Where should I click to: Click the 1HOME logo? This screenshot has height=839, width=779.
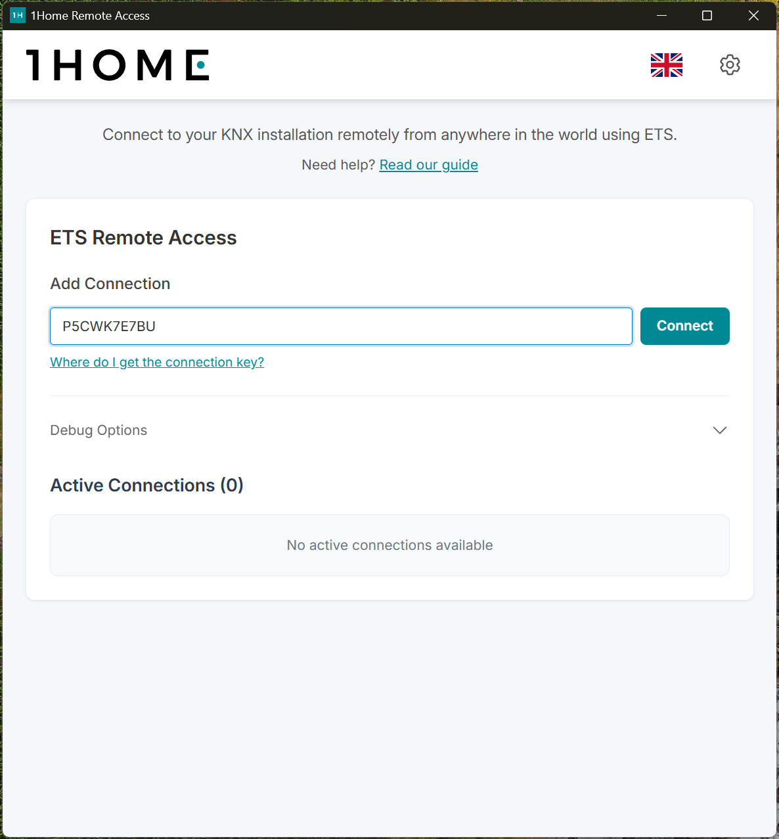click(x=117, y=65)
